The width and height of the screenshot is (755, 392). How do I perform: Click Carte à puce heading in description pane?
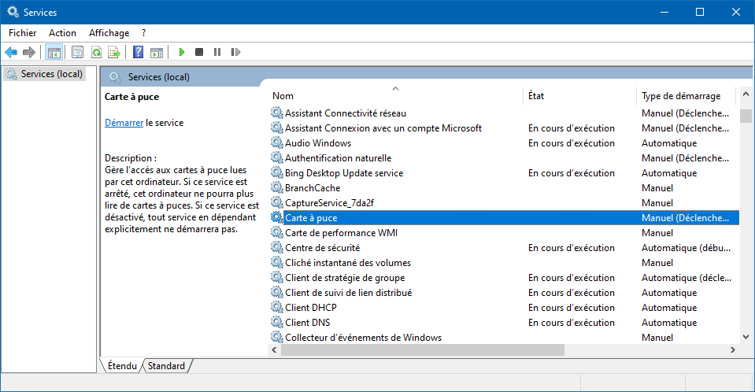(131, 96)
